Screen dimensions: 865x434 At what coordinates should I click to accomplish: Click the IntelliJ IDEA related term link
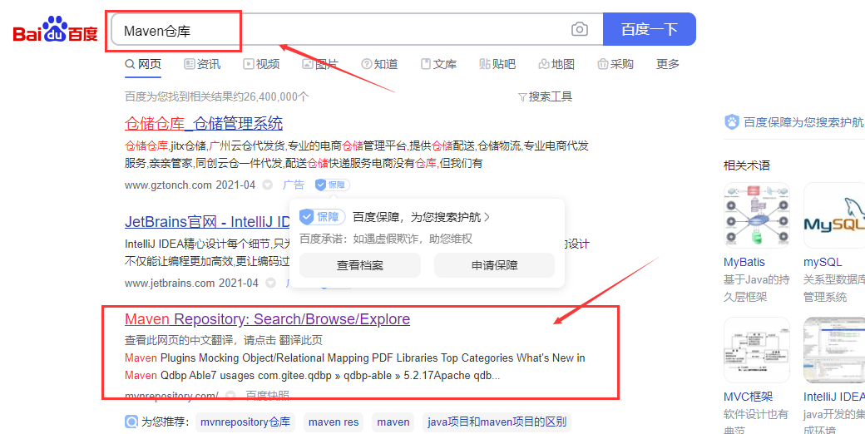point(834,397)
